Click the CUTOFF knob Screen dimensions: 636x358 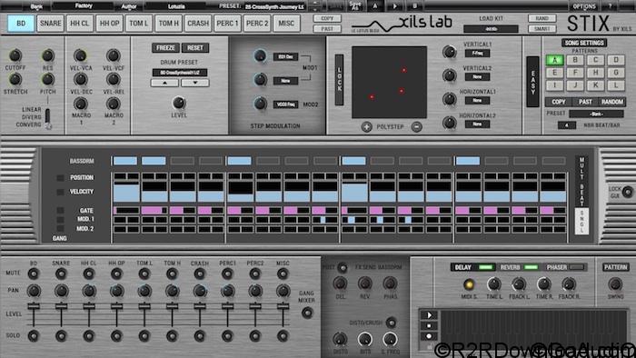click(x=15, y=55)
